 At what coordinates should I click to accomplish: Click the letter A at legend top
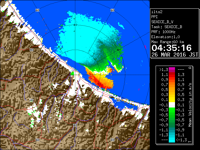(190, 68)
